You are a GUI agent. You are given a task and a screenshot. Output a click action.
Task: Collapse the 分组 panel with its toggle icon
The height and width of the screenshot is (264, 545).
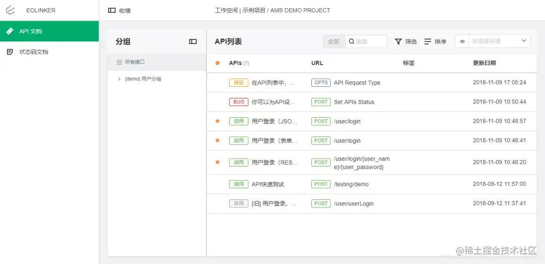coord(193,41)
